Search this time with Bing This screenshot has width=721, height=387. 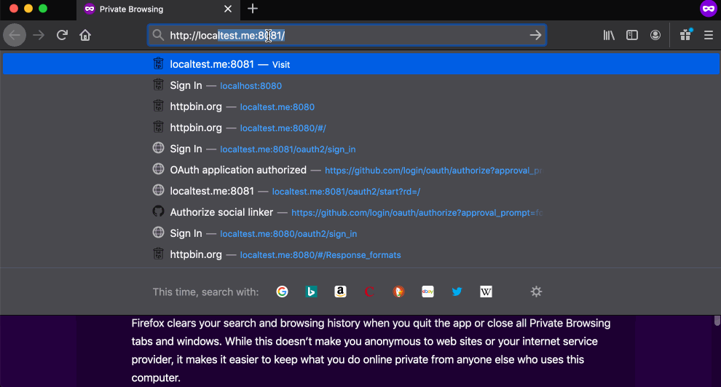pyautogui.click(x=311, y=292)
